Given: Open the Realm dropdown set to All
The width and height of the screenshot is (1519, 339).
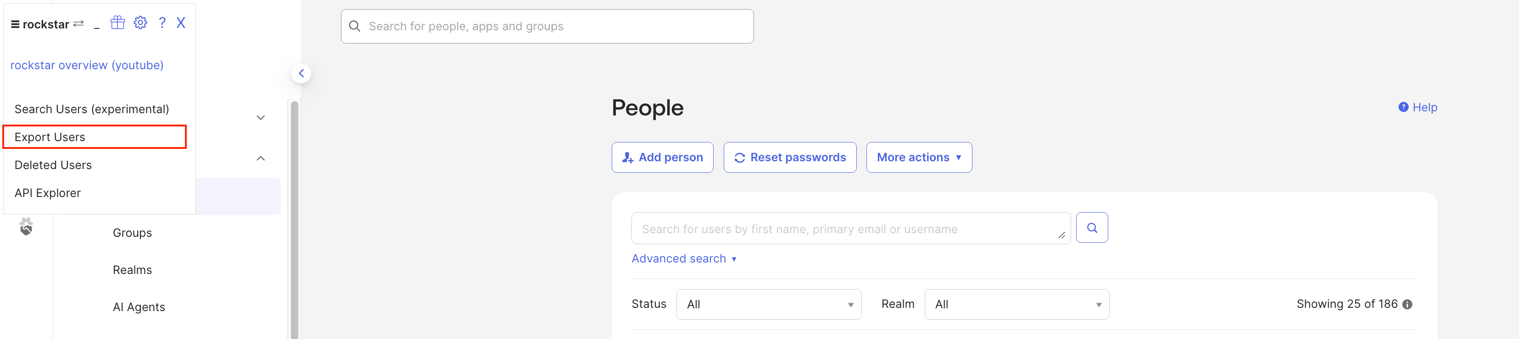Looking at the screenshot, I should 1016,304.
